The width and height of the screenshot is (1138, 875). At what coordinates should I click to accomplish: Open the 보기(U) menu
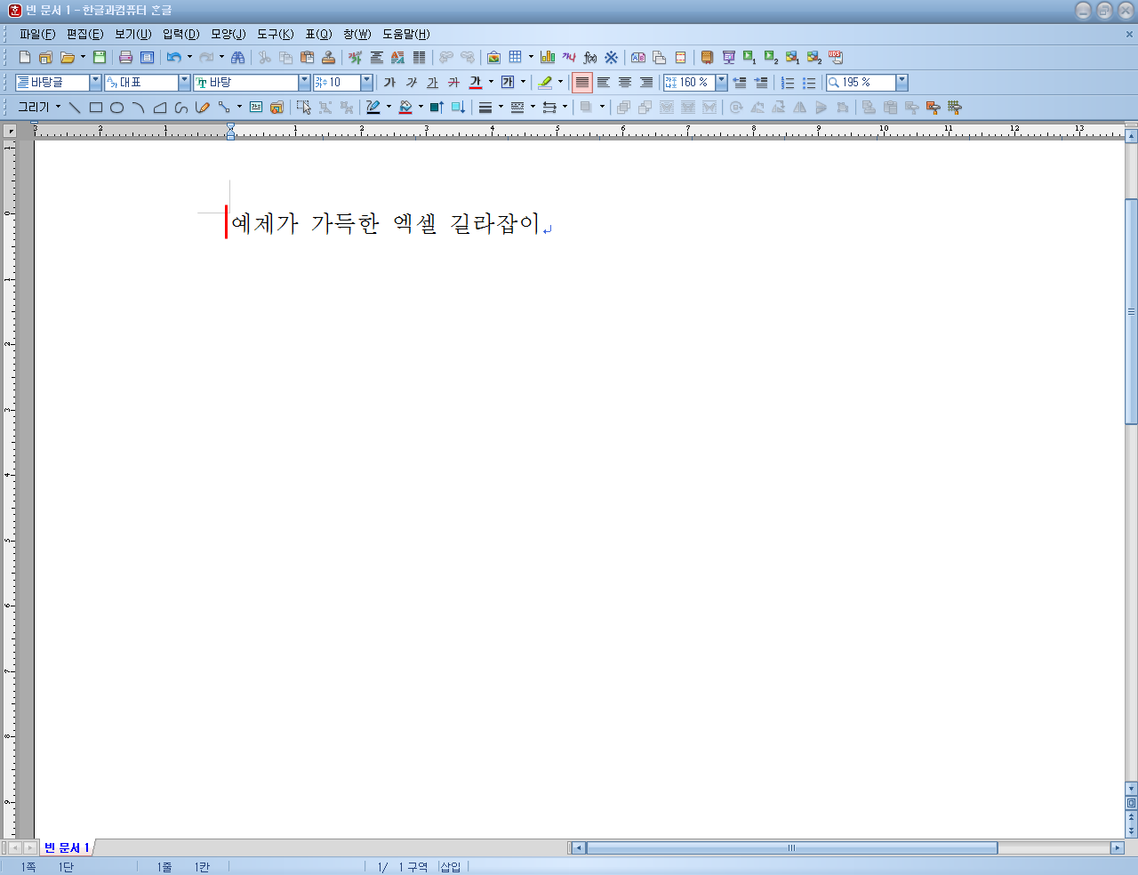pos(132,34)
